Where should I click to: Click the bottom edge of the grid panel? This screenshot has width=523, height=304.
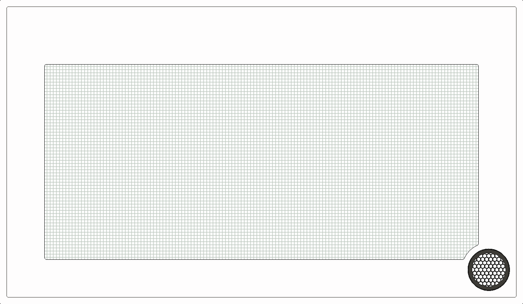point(254,259)
